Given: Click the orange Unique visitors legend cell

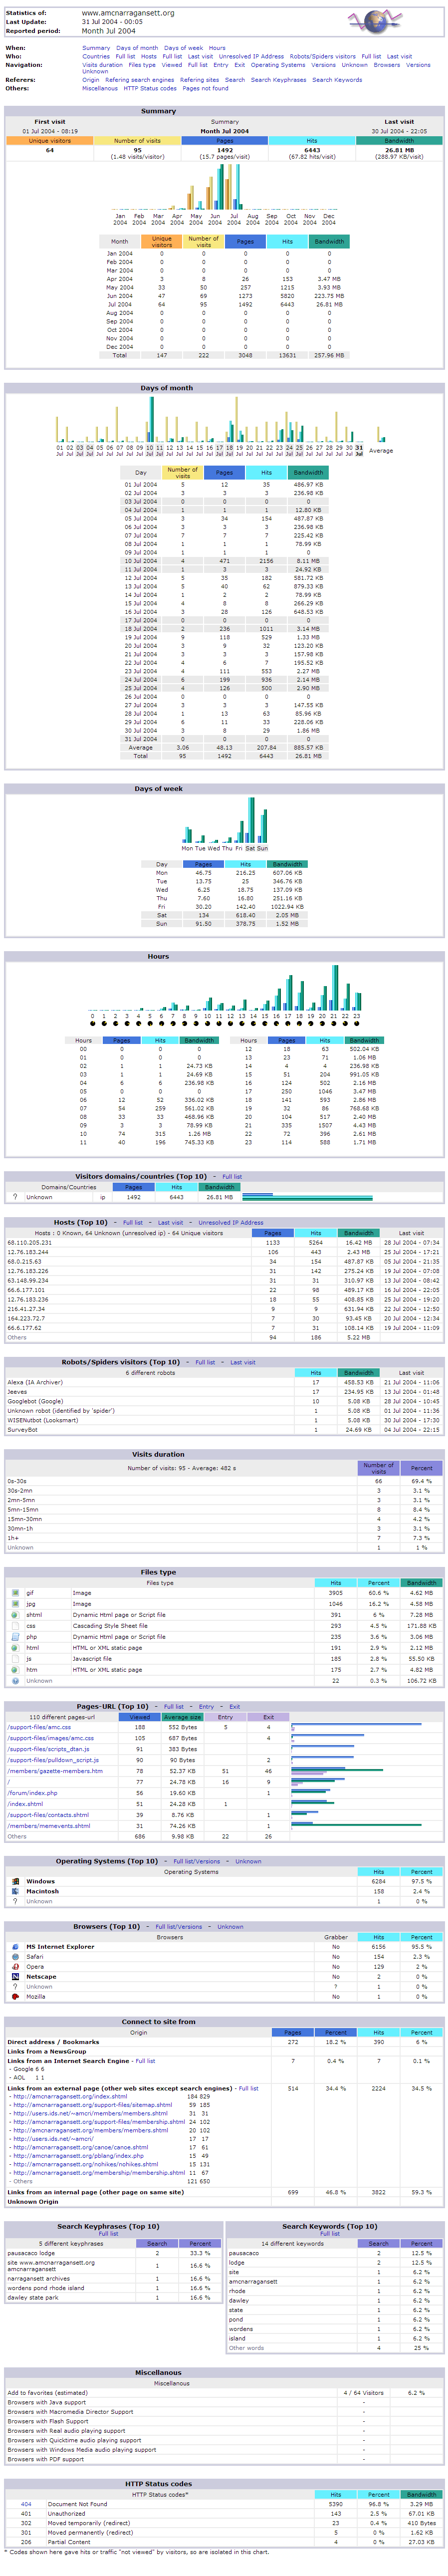Looking at the screenshot, I should click(49, 141).
